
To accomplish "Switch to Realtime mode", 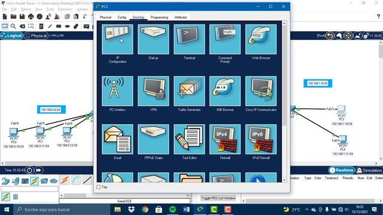I will click(x=342, y=170).
